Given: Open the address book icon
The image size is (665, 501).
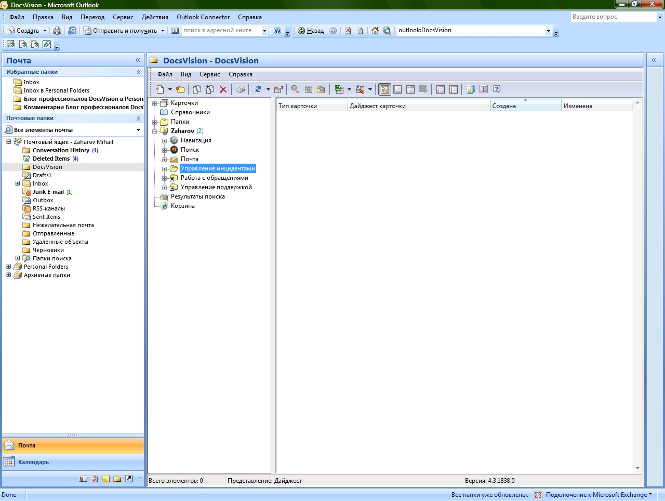Looking at the screenshot, I should pos(175,31).
